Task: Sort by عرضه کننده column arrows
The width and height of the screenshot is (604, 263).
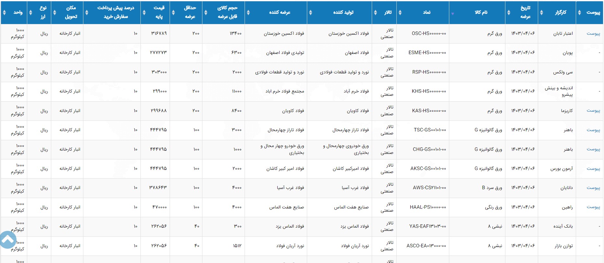Action: pyautogui.click(x=248, y=13)
